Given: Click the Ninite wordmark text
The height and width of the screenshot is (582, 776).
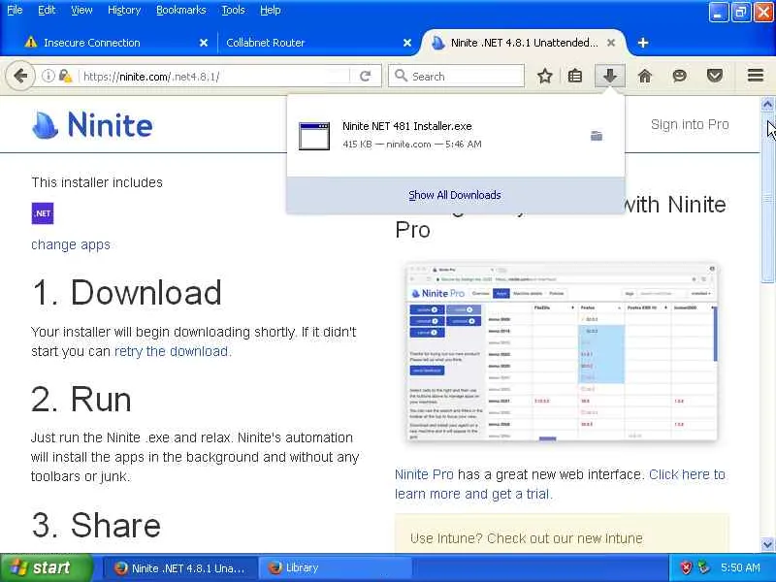Looking at the screenshot, I should point(110,125).
